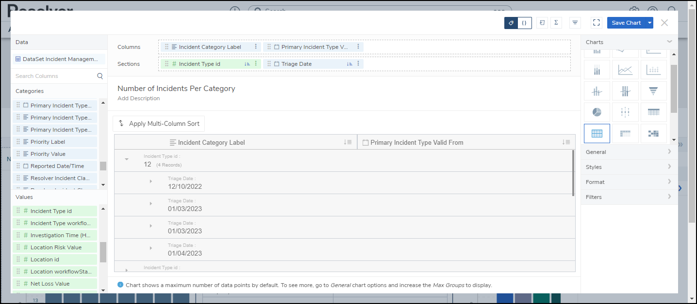Click the Number of Incidents Per Category title
The height and width of the screenshot is (304, 697).
point(176,89)
